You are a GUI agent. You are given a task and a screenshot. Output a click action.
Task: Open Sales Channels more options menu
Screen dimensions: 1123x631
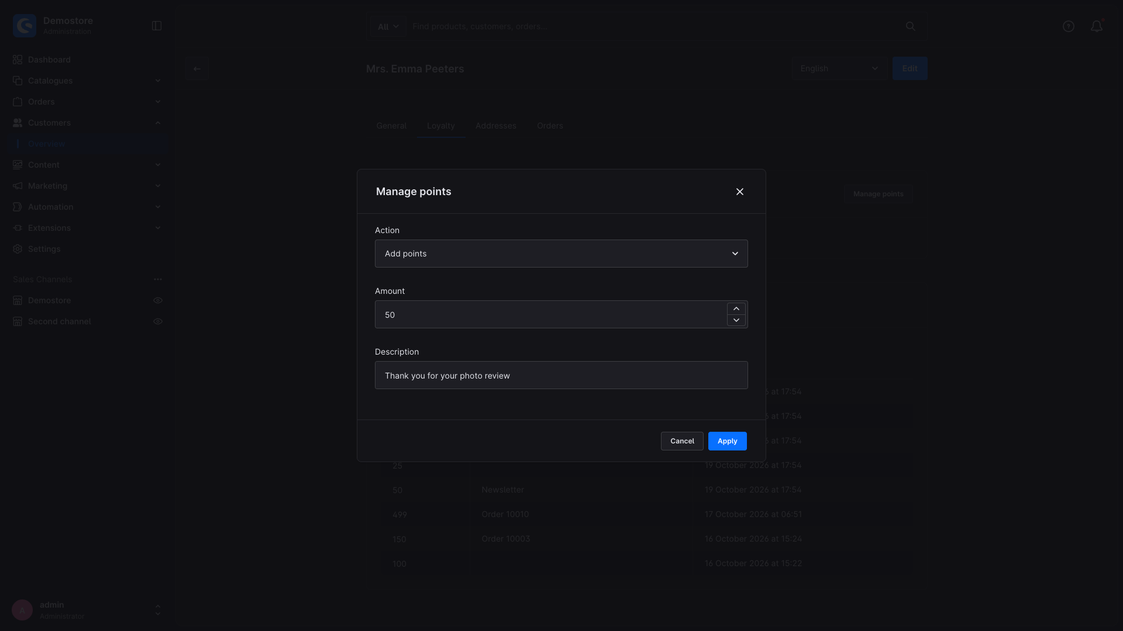pos(158,279)
